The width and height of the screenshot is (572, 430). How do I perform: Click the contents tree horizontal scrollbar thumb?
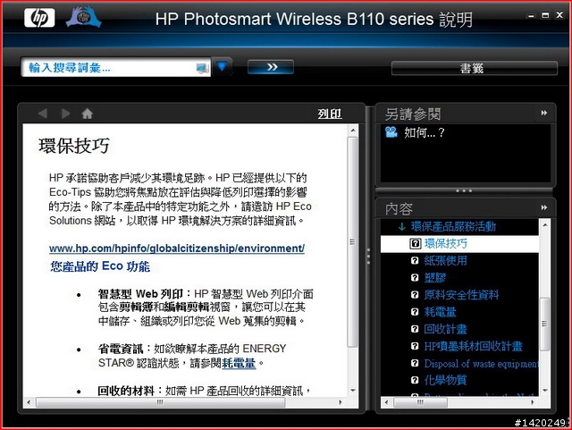(x=420, y=402)
